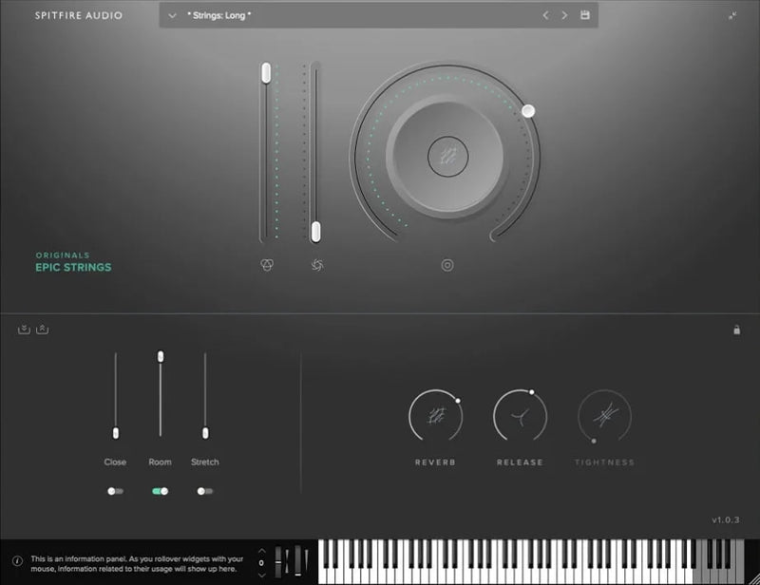Click the Release knob
The image size is (760, 585).
tap(520, 416)
